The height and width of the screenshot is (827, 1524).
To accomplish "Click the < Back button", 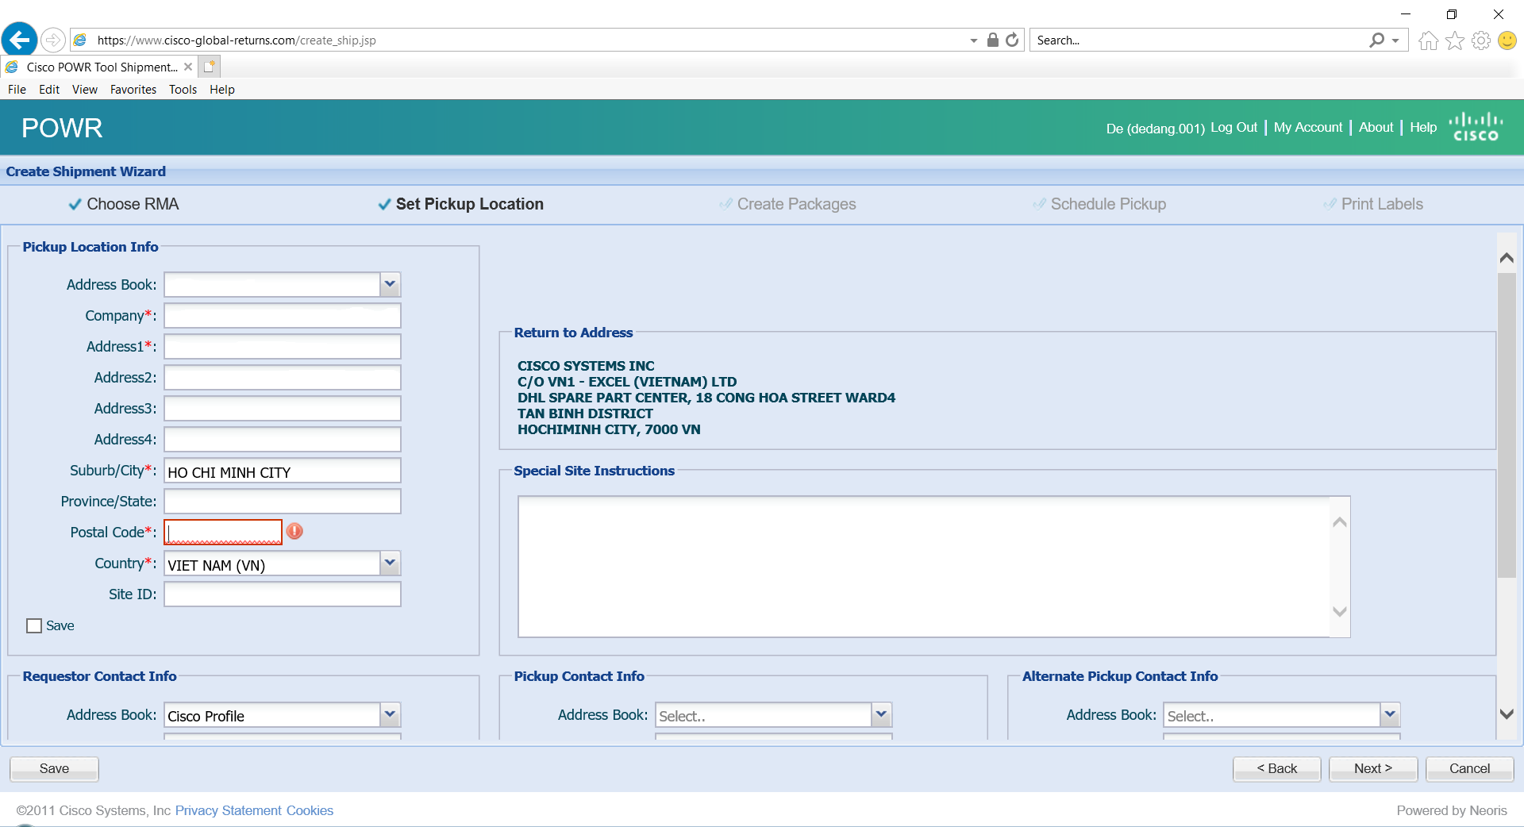I will tap(1277, 768).
